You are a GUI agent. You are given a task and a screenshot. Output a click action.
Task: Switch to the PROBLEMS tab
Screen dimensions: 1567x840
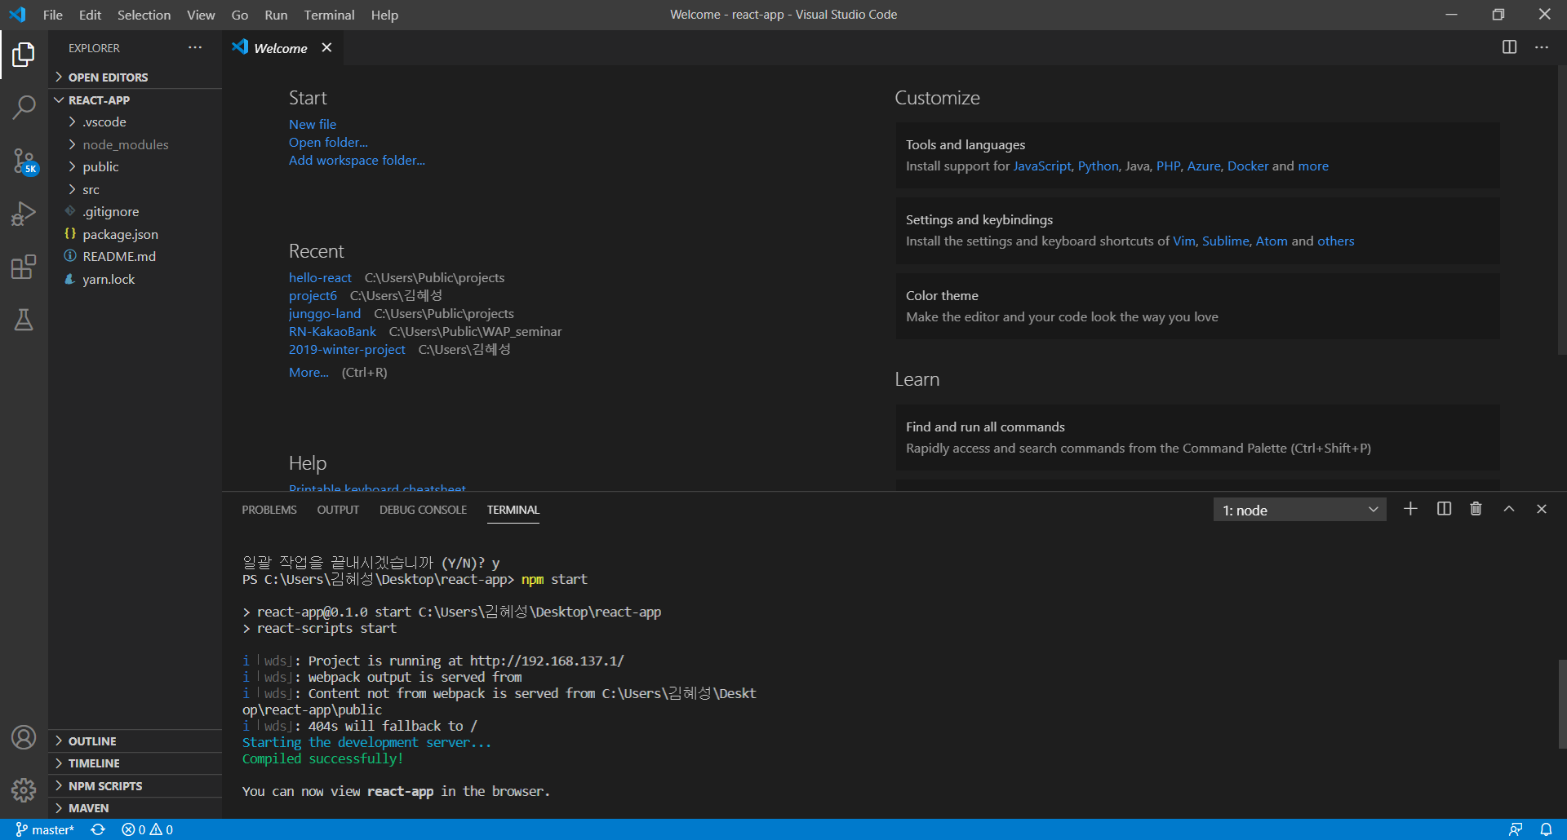(269, 510)
